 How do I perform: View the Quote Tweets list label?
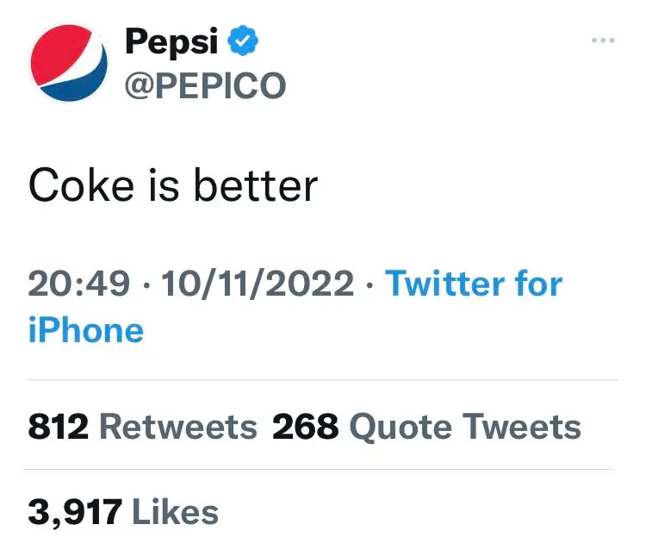coord(466,427)
